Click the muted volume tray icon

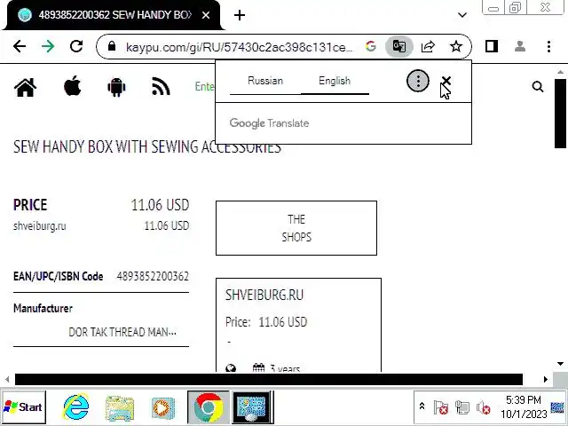(x=484, y=408)
